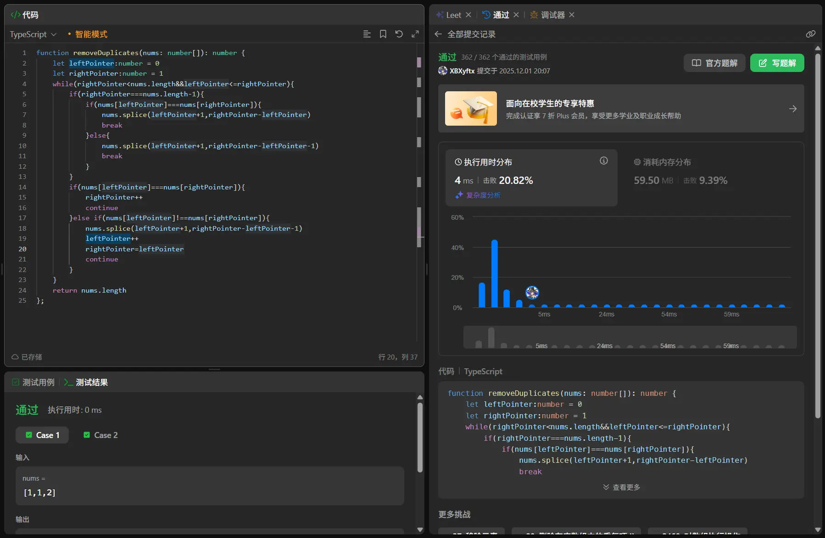Open the runtime distribution info icon

603,161
